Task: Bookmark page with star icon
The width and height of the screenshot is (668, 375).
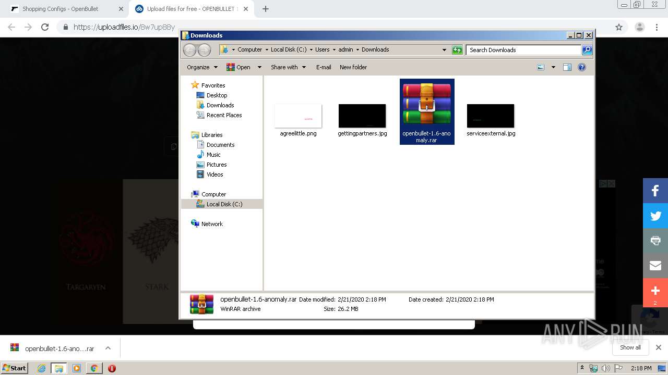Action: (619, 27)
